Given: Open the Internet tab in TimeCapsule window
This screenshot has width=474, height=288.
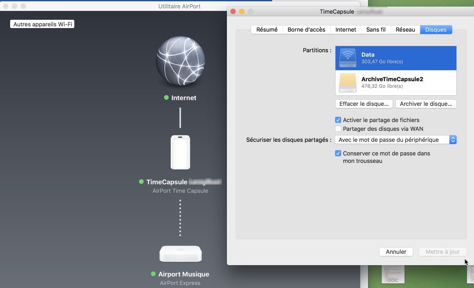Looking at the screenshot, I should click(346, 29).
